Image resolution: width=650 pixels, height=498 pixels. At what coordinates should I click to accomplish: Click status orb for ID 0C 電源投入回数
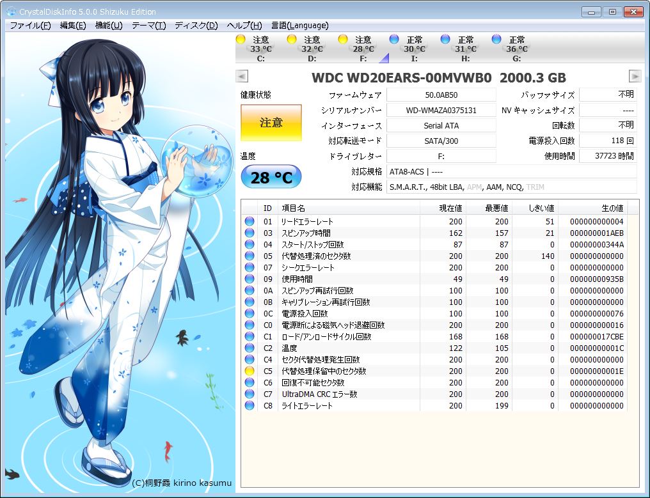tap(249, 314)
